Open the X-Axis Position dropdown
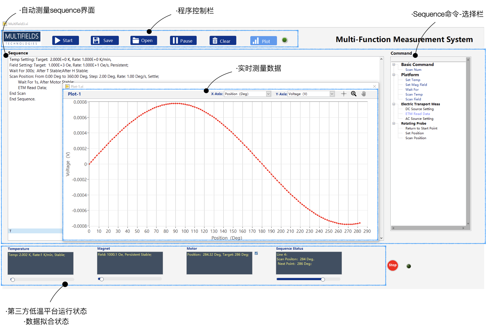 (x=268, y=94)
